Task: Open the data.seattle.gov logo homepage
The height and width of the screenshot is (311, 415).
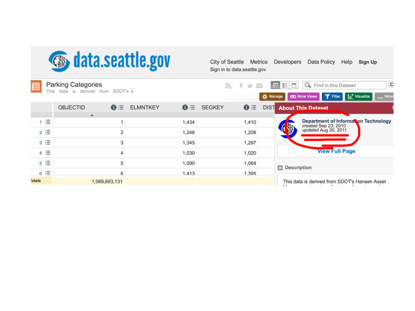Action: click(109, 61)
